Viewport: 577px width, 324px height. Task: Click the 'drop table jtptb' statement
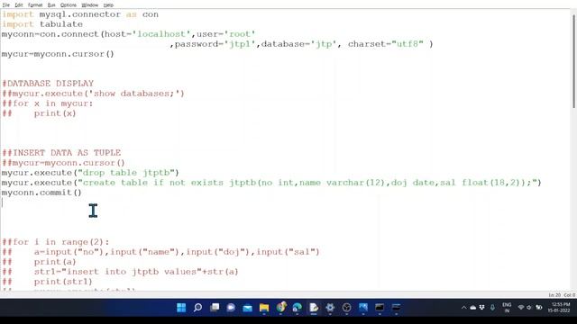click(90, 173)
